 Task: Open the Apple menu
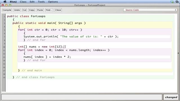pos(5,2)
